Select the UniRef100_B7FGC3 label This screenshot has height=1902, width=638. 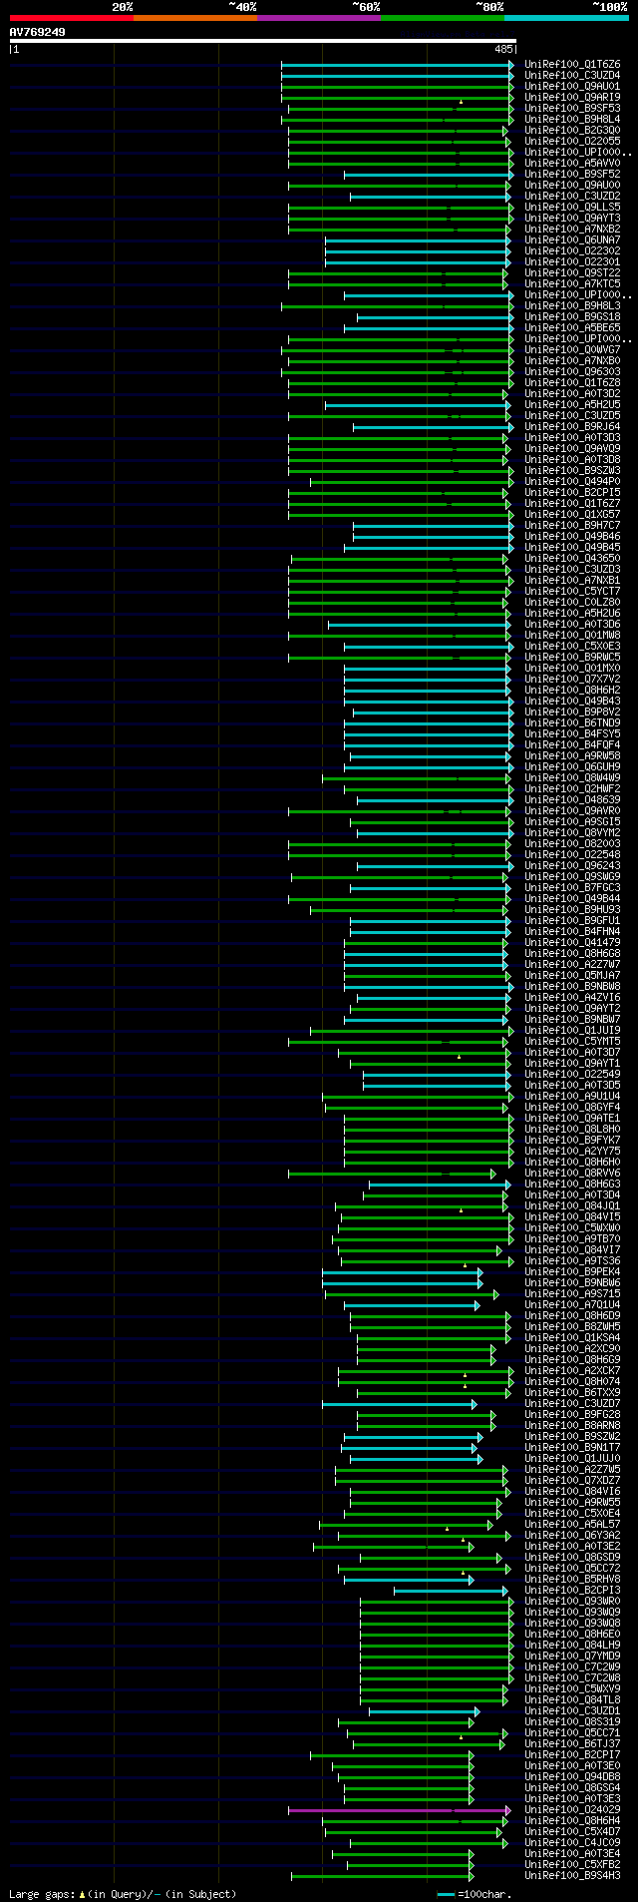pyautogui.click(x=572, y=888)
